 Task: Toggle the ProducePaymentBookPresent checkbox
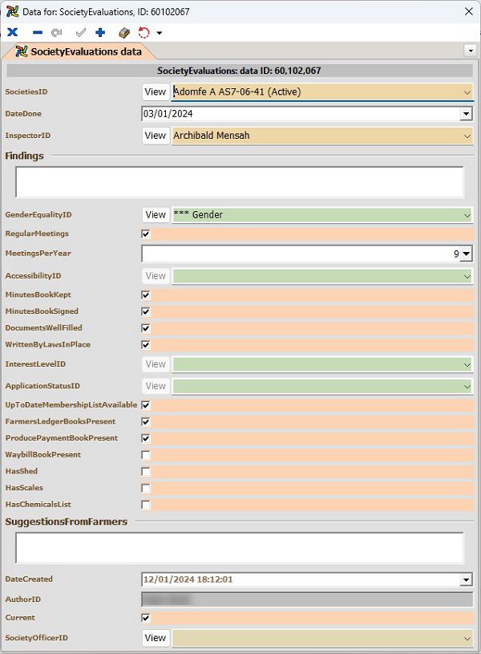(x=146, y=438)
